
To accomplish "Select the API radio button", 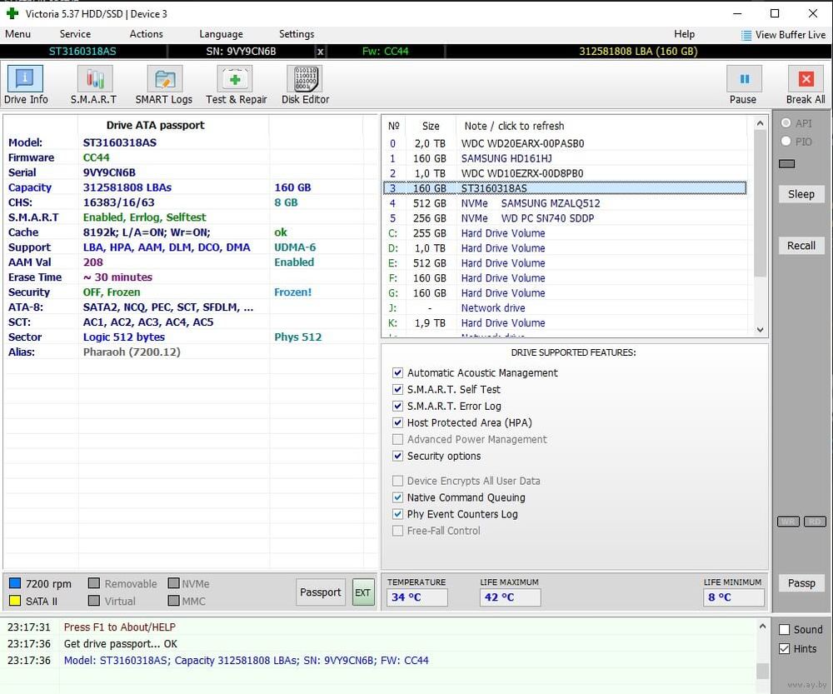I will coord(785,123).
